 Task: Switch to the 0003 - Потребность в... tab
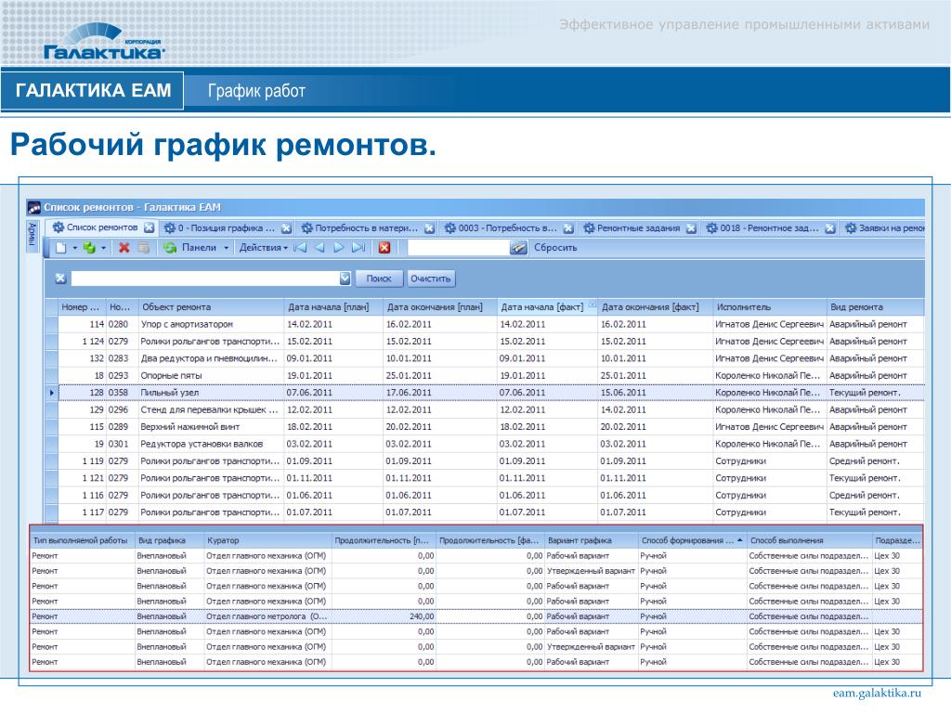[508, 228]
